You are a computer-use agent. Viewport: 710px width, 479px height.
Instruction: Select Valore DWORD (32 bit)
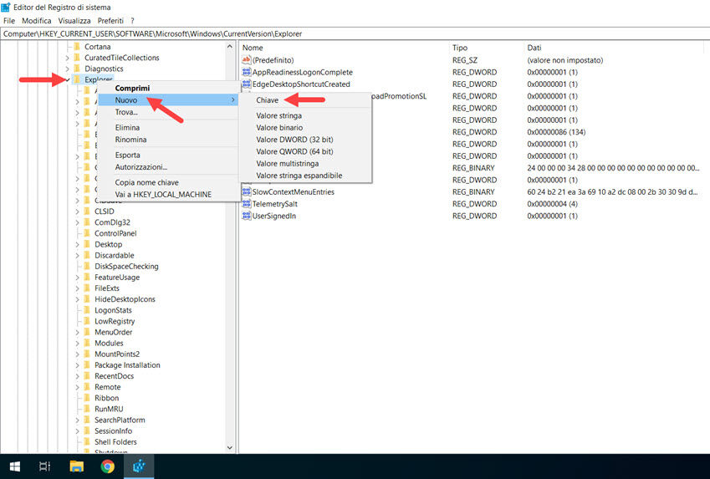click(305, 140)
